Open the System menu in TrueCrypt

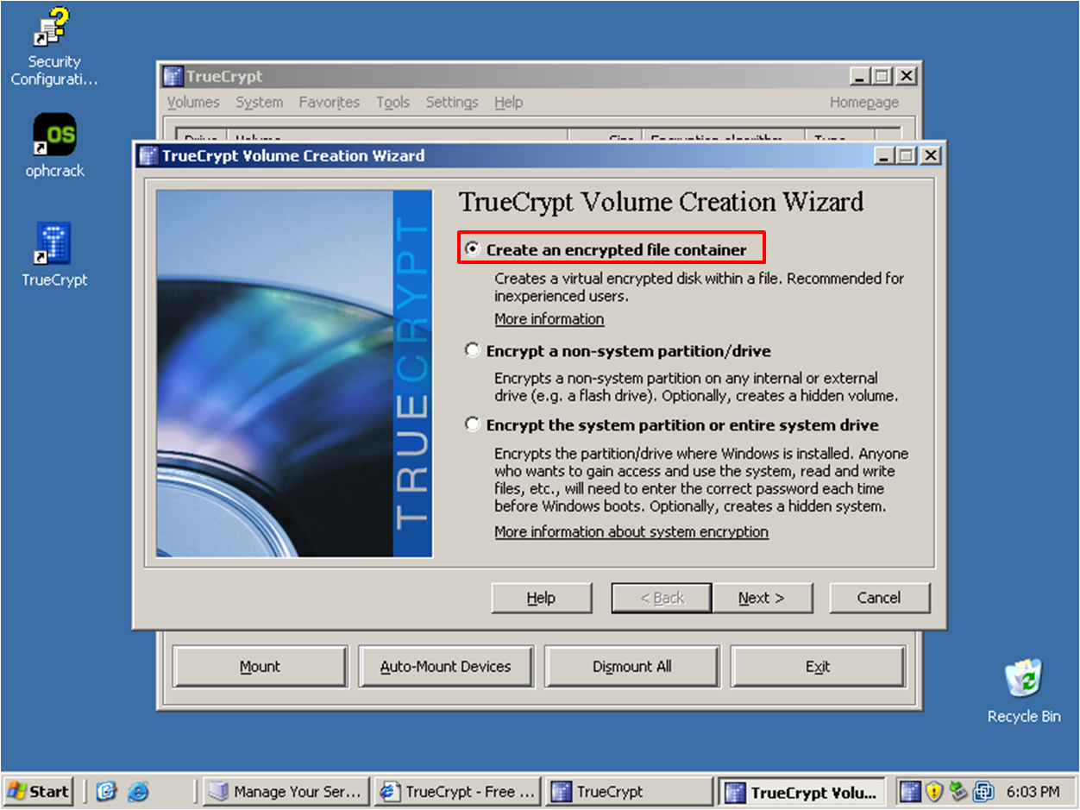259,102
